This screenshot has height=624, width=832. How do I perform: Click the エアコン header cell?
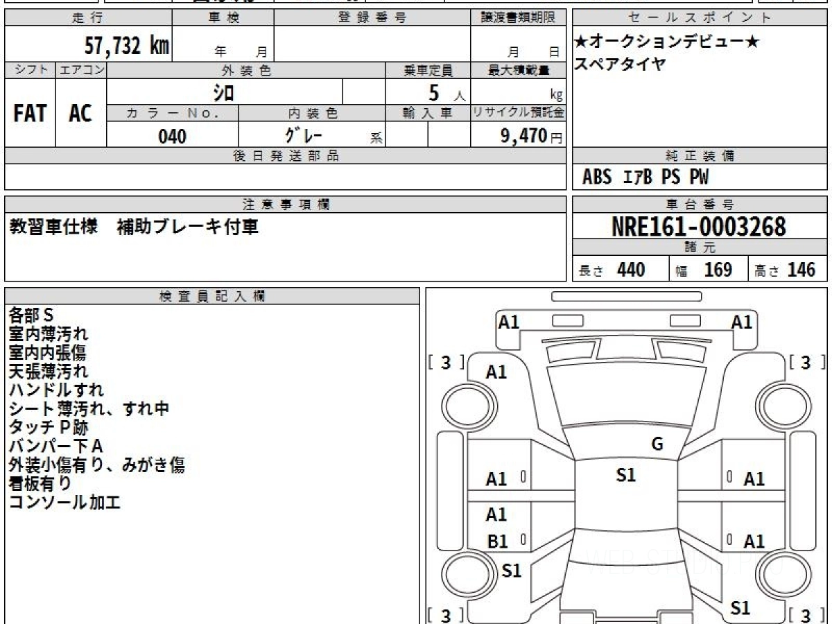[81, 70]
